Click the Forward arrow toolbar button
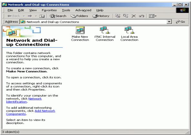This screenshot has height=135, width=191. pyautogui.click(x=30, y=16)
